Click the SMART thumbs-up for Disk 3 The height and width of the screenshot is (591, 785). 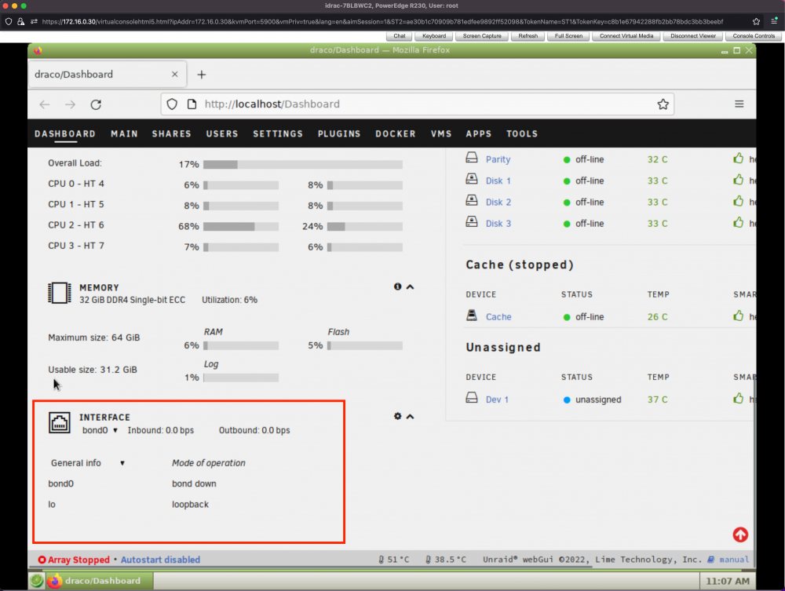point(738,223)
